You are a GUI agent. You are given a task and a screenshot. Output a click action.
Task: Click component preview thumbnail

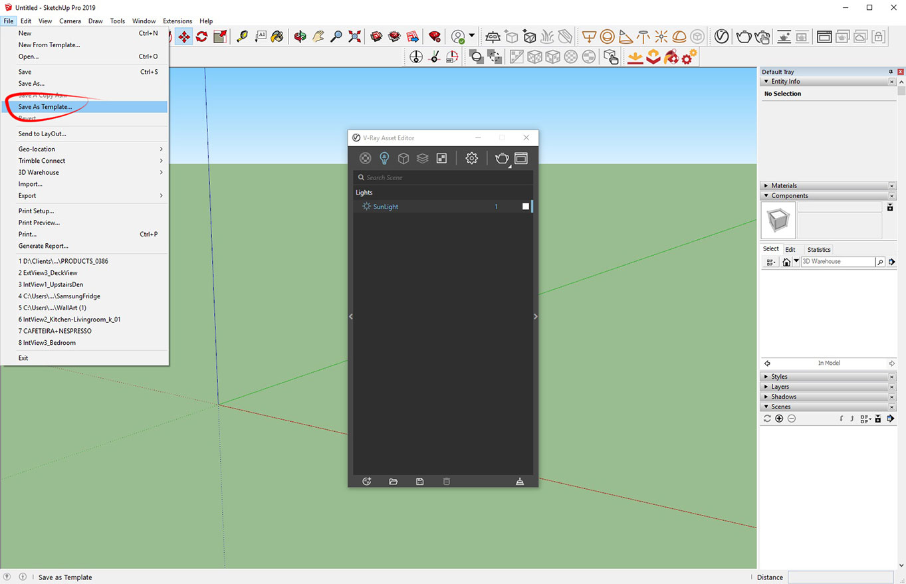(x=778, y=221)
